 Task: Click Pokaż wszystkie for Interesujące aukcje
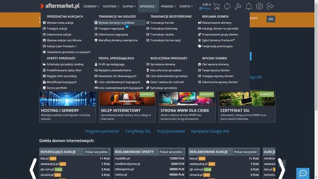point(96,152)
